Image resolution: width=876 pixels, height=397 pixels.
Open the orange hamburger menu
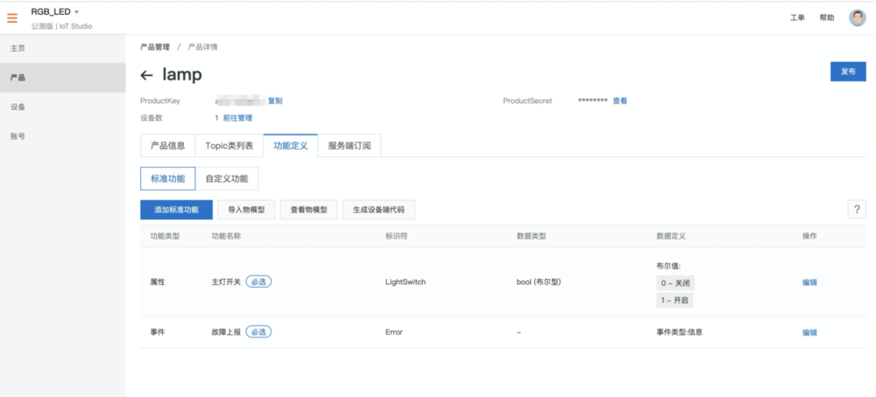tap(12, 17)
